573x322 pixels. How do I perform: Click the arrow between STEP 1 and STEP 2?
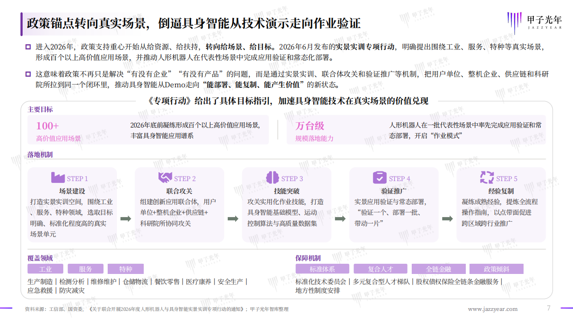click(x=126, y=219)
